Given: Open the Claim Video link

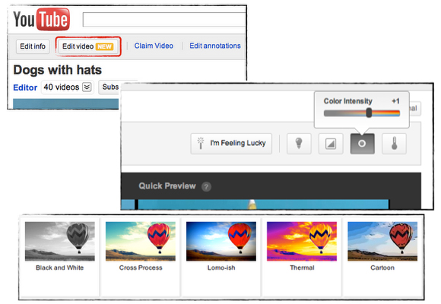Looking at the screenshot, I should tap(154, 46).
